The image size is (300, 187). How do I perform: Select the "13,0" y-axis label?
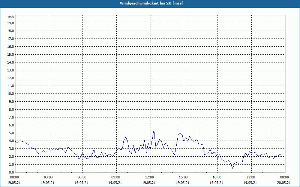coord(11,70)
